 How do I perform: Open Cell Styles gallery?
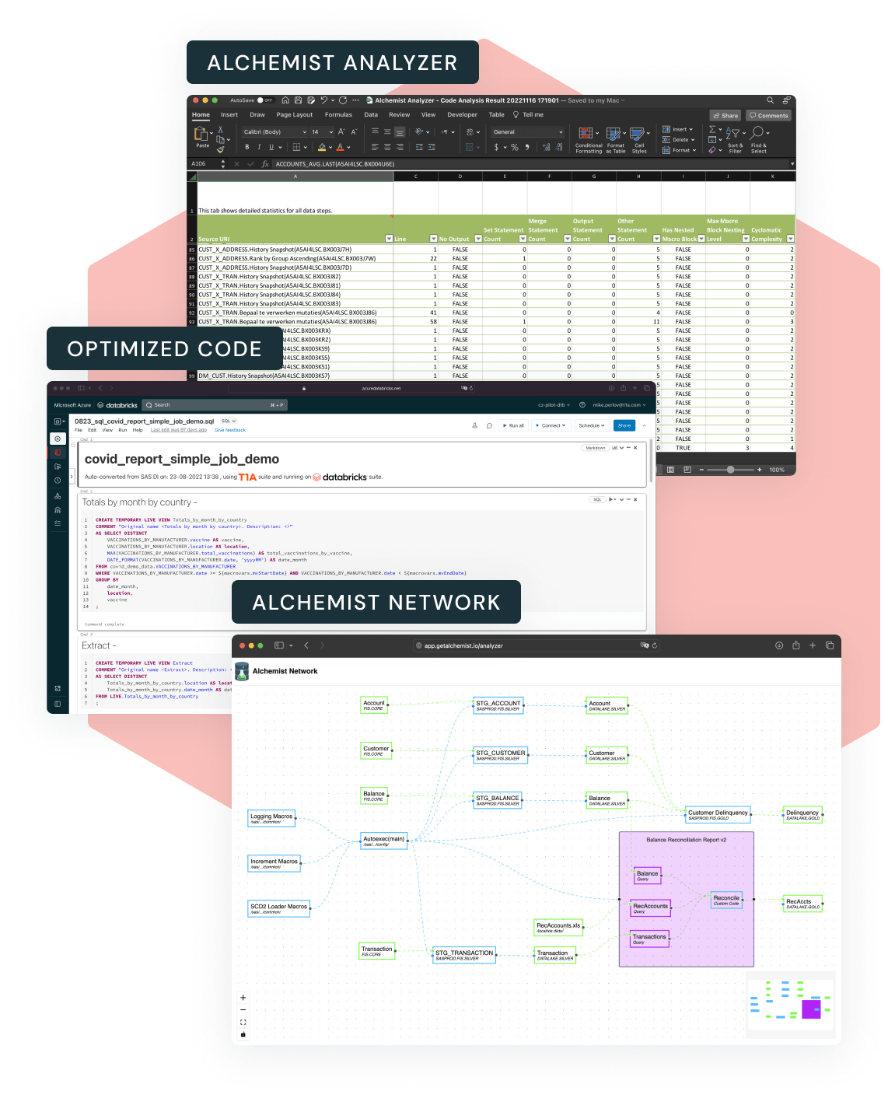click(639, 140)
